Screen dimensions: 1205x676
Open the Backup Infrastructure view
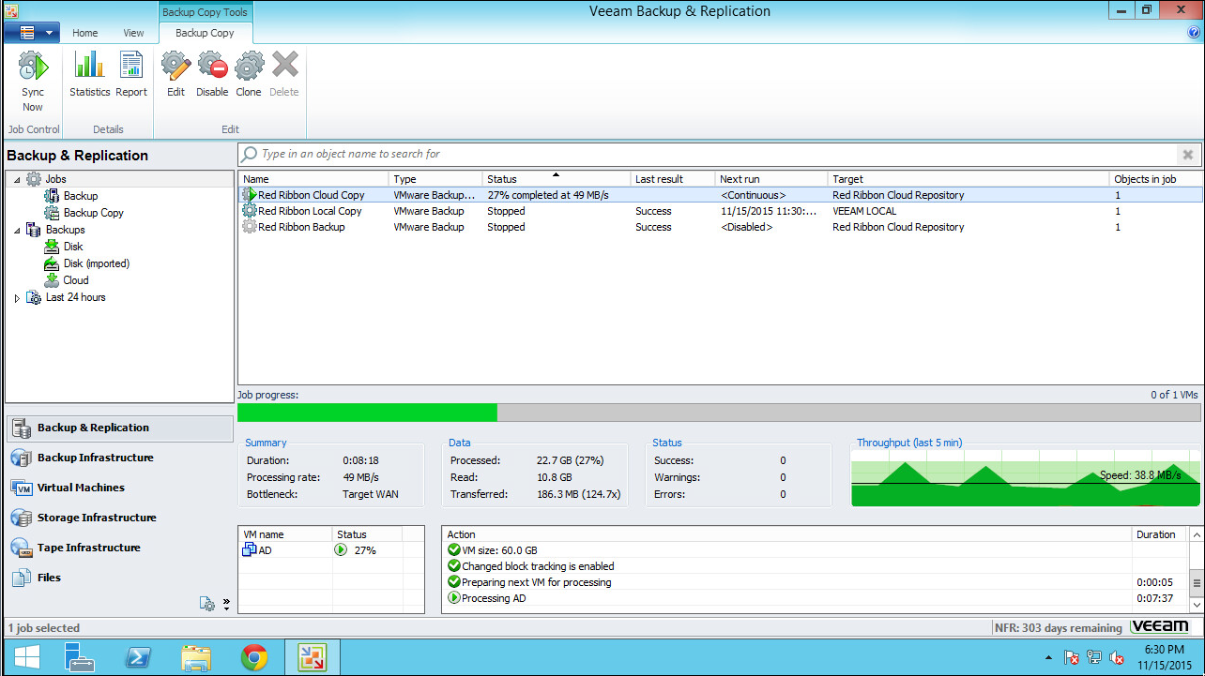pos(119,458)
